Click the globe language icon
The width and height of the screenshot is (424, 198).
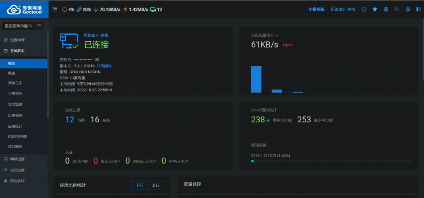(x=386, y=9)
